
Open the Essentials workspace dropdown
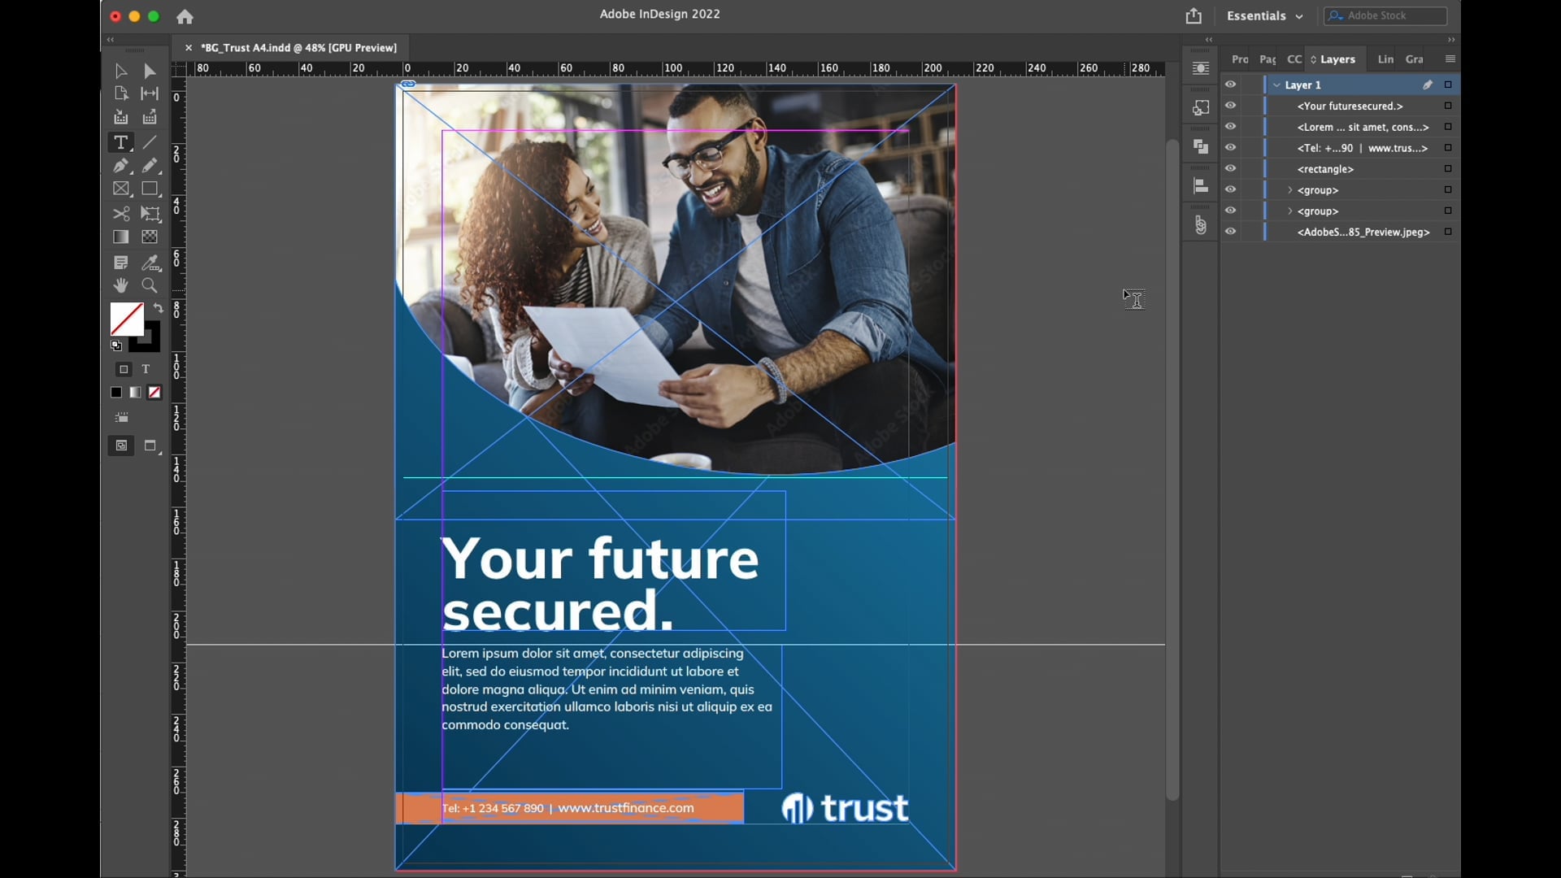click(1265, 16)
